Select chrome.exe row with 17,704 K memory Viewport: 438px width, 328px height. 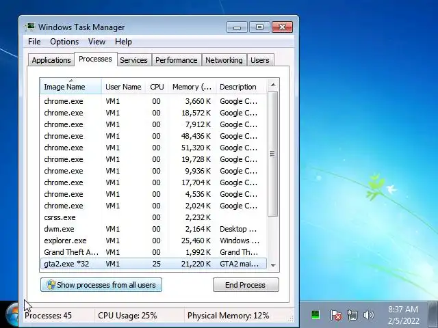pyautogui.click(x=153, y=182)
